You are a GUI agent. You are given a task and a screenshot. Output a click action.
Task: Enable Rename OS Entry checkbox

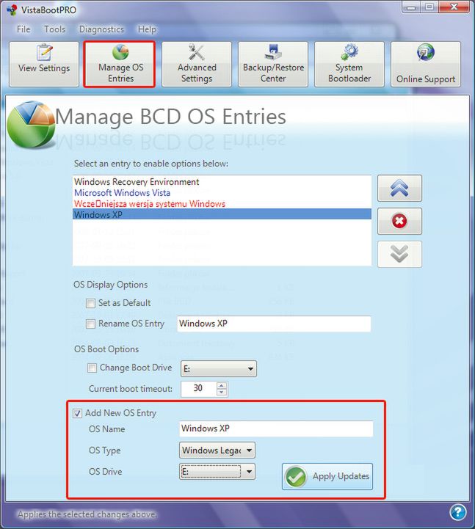(90, 324)
